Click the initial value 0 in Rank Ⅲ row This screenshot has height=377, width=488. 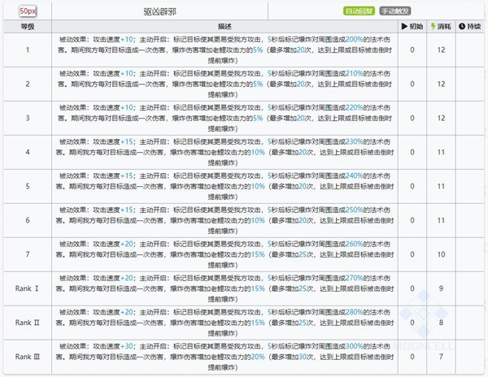[412, 357]
